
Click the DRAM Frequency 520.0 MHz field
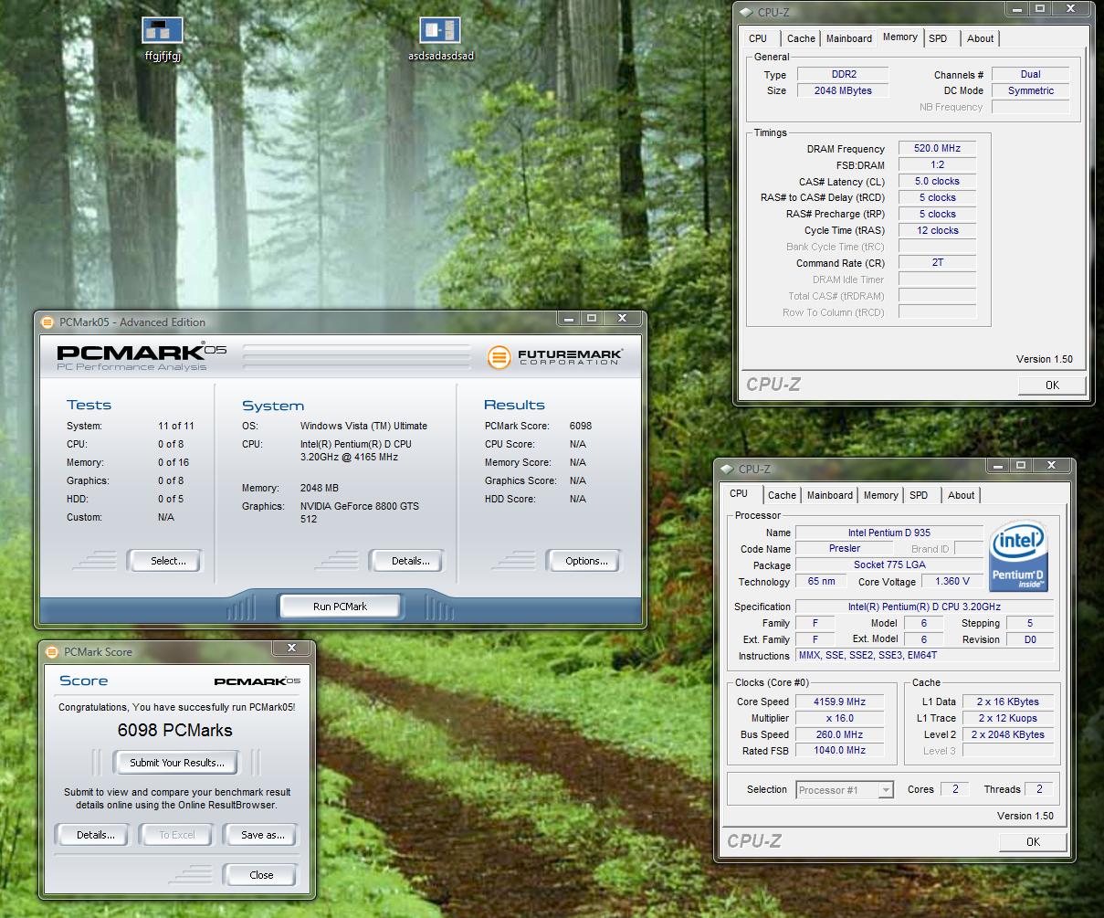(x=937, y=148)
